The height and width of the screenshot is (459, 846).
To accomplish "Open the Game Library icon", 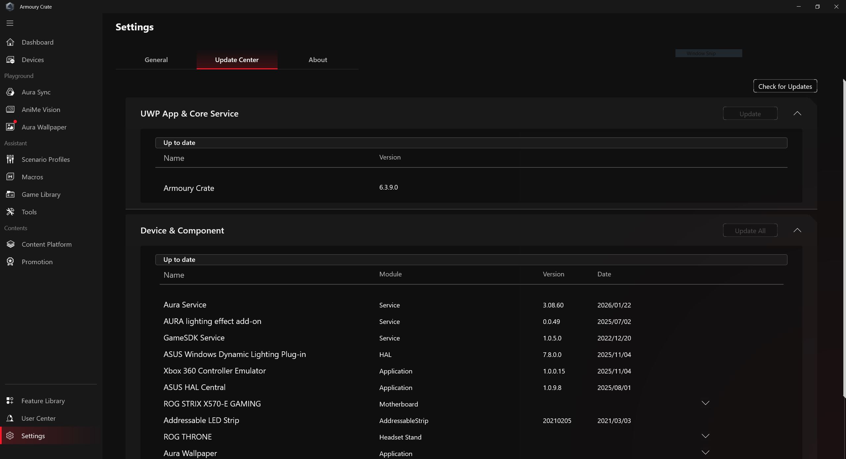I will pos(10,194).
